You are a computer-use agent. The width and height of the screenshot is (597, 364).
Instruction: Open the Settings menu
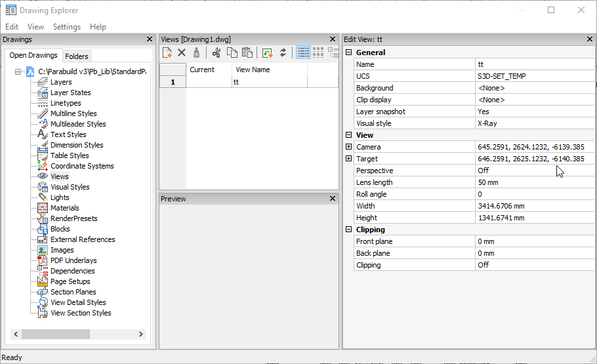pos(66,27)
